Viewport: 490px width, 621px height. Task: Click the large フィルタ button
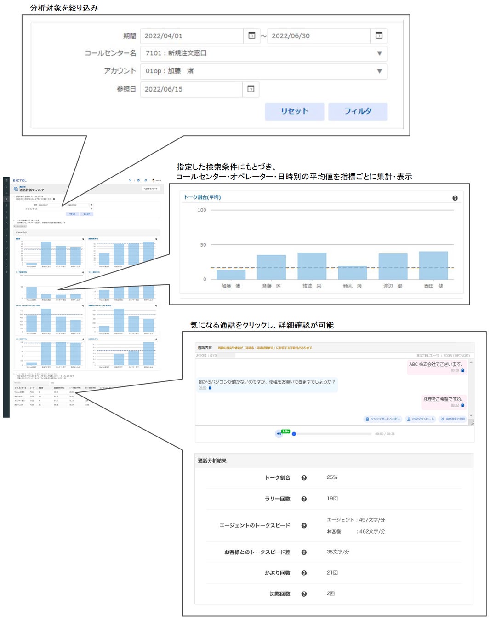coord(358,111)
